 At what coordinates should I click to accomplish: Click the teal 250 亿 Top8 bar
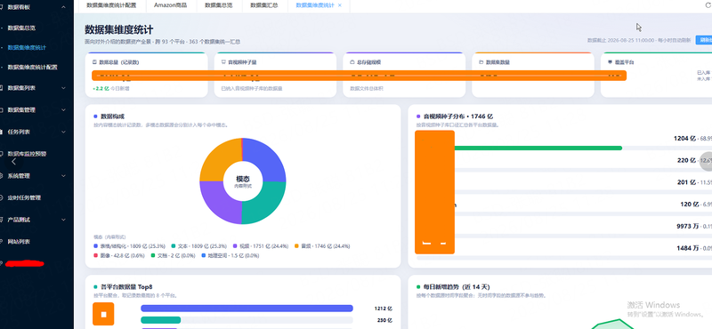click(x=161, y=320)
